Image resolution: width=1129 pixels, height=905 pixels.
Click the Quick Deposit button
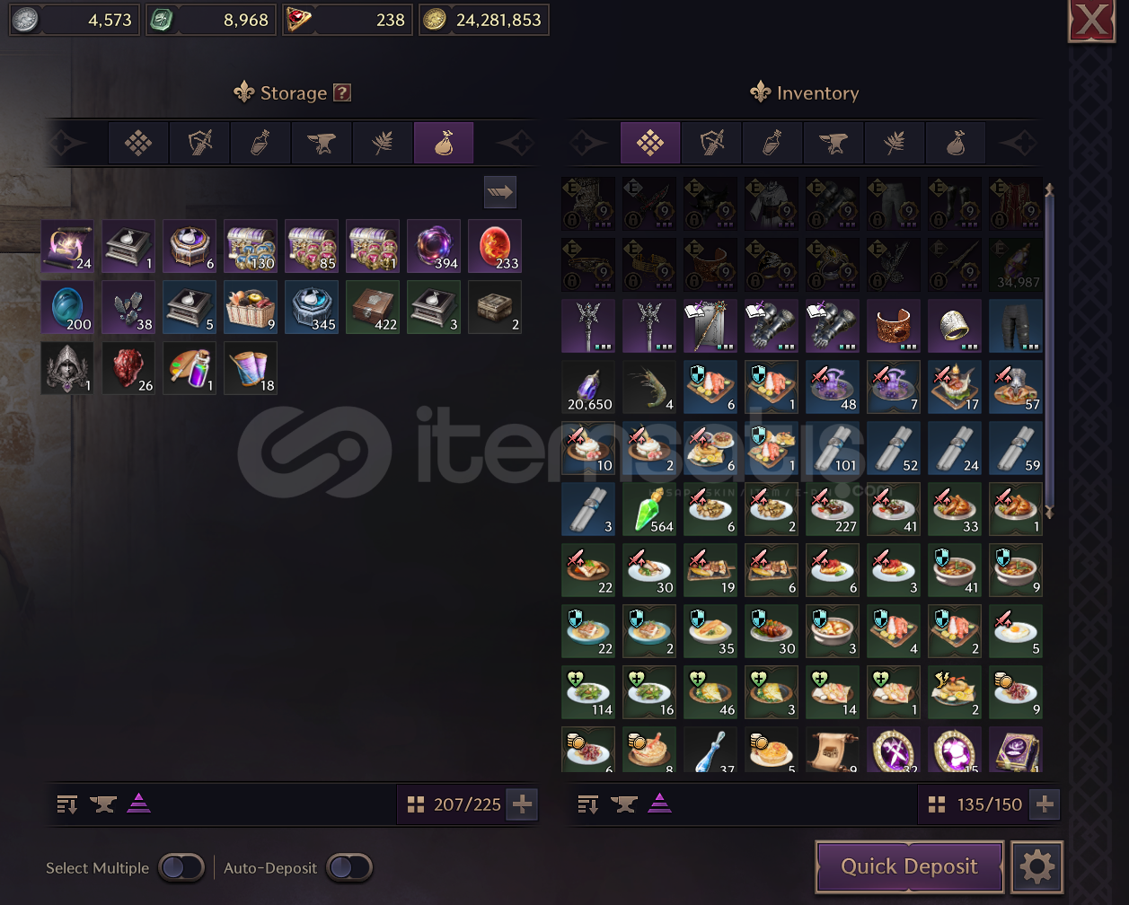(x=910, y=867)
